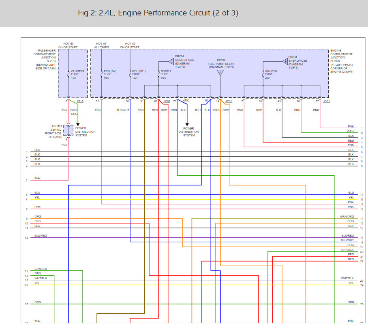Select the 'ECU (IG1) FUSE 10A' label
Image resolution: width=368 pixels, height=330 pixels.
click(x=139, y=75)
